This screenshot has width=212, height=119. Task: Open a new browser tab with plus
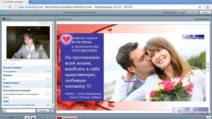[31, 2]
